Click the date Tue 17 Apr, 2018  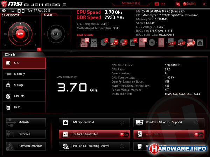(x=39, y=10)
